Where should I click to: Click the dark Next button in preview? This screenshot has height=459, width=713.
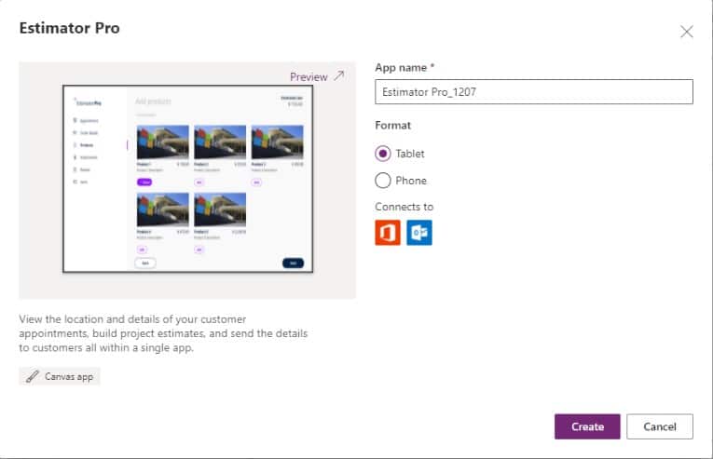tap(293, 263)
